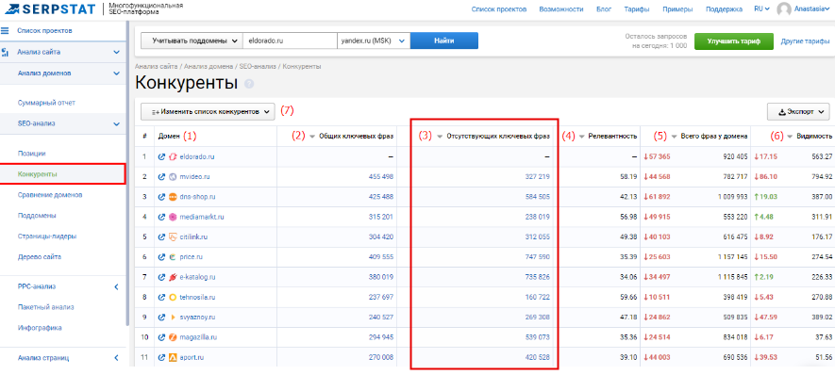Click the Найти search button
The image size is (835, 375).
[x=444, y=41]
